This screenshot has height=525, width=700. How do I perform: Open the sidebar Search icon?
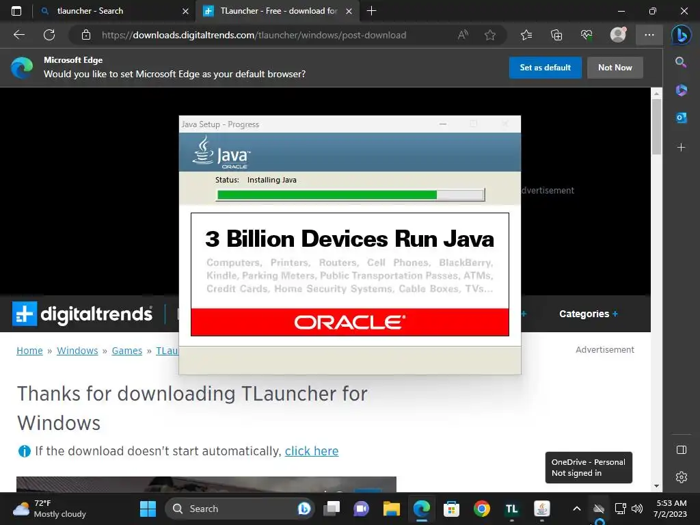681,62
